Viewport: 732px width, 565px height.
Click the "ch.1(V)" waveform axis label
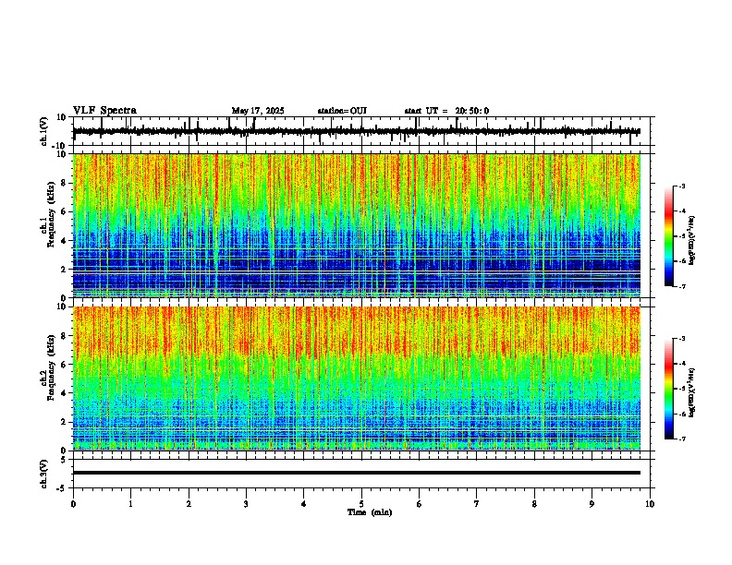44,131
